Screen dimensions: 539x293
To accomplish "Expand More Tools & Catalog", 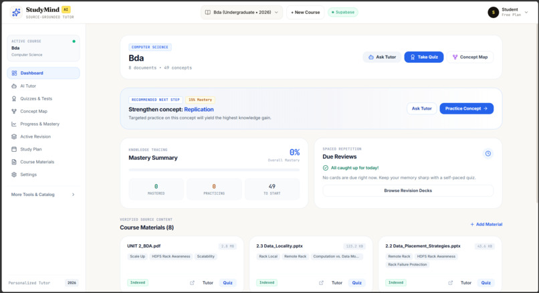I will pyautogui.click(x=43, y=195).
